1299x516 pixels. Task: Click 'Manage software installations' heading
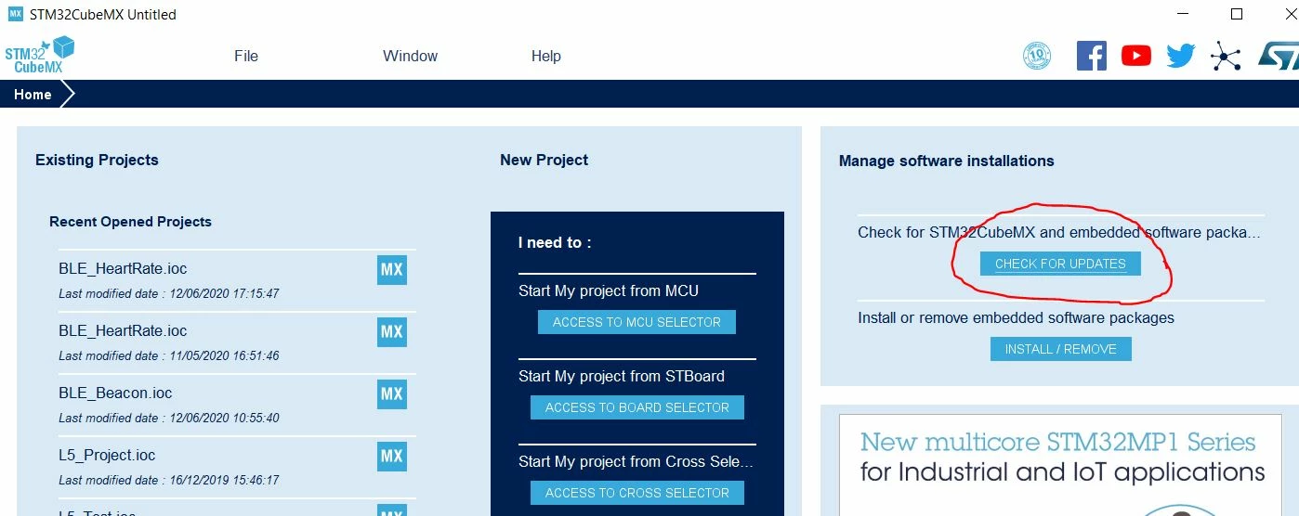pos(946,161)
